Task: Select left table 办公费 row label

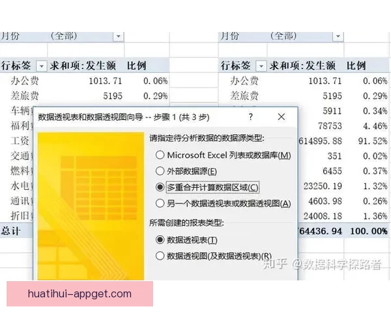Action: 25,81
